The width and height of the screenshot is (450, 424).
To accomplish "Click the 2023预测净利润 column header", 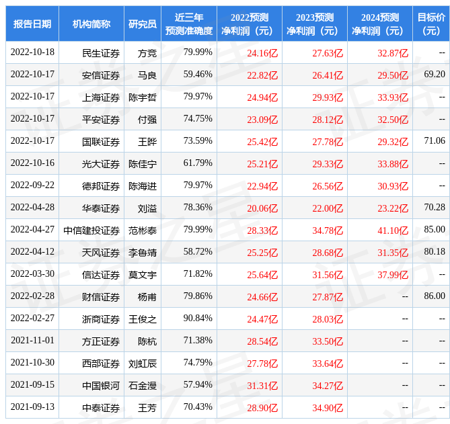I will [x=315, y=24].
